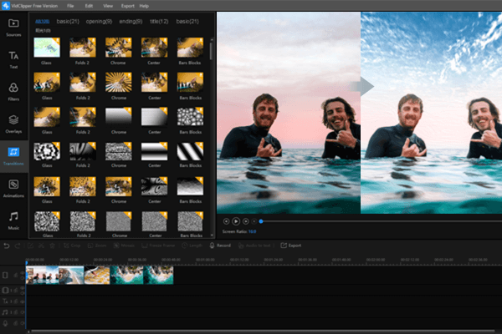This screenshot has width=502, height=334.
Task: Click the Export button in timeline toolbar
Action: tap(292, 245)
